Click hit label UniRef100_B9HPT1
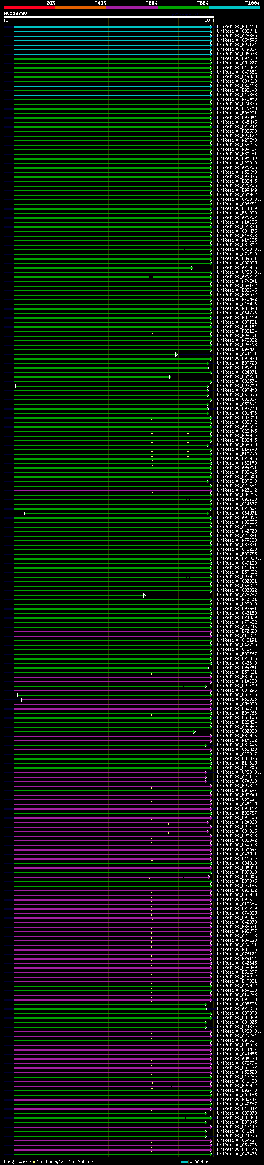 pos(236,113)
